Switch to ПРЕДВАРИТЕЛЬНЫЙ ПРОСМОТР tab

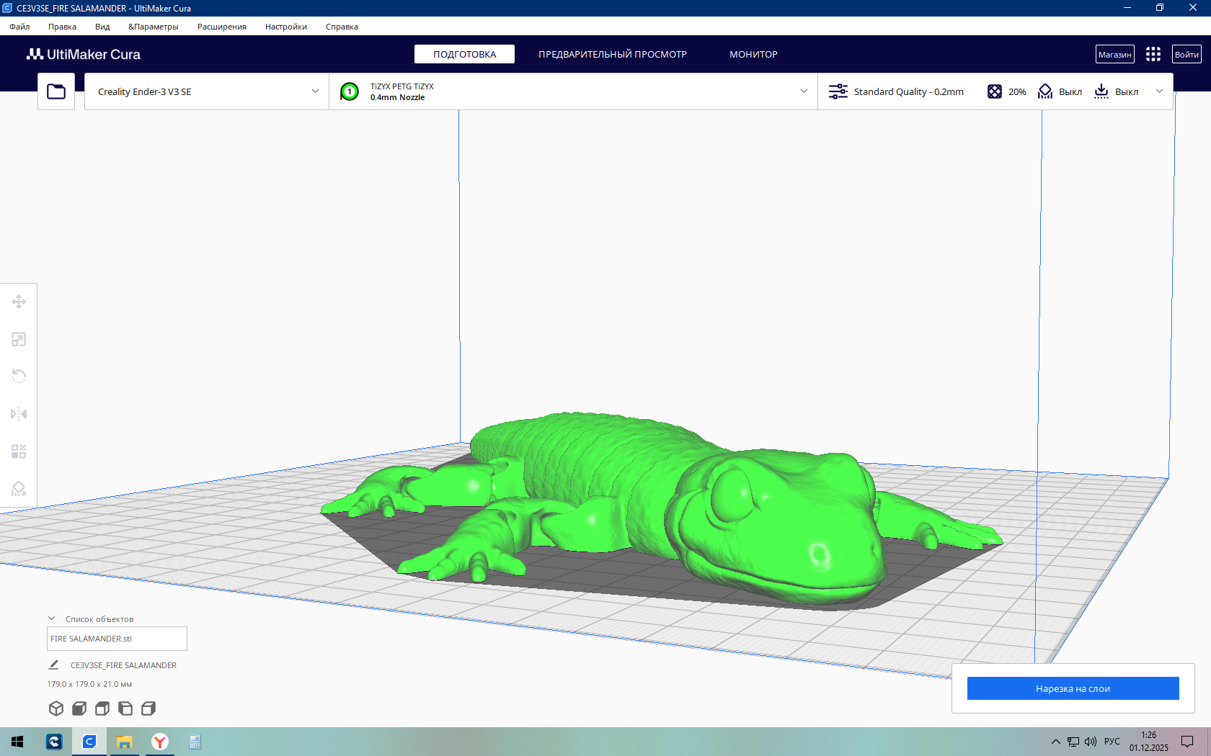[612, 54]
